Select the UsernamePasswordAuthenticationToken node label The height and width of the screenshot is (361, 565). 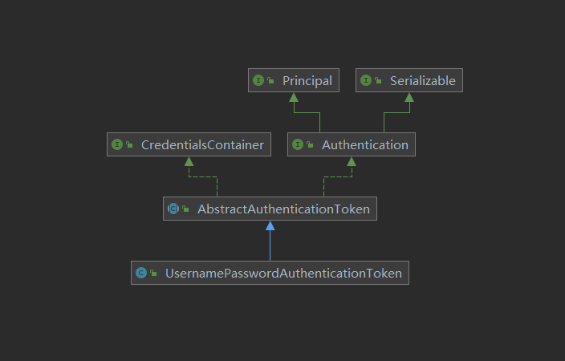tap(283, 274)
